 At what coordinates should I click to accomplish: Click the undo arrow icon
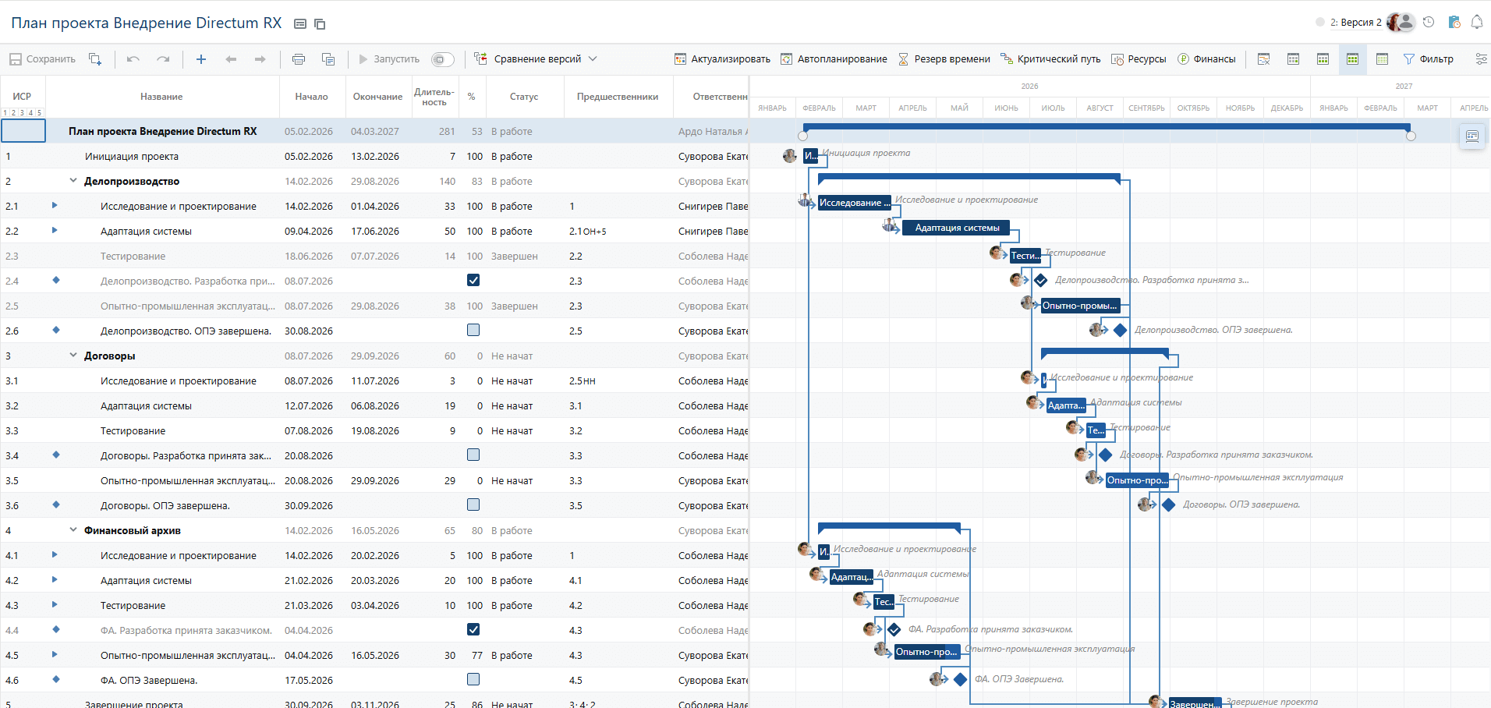[133, 59]
